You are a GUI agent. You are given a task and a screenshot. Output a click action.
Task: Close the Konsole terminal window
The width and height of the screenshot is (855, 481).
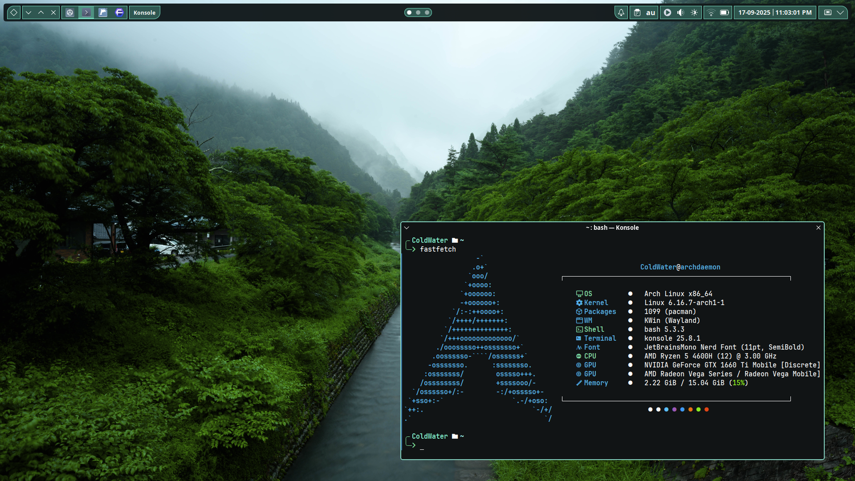[x=818, y=228]
